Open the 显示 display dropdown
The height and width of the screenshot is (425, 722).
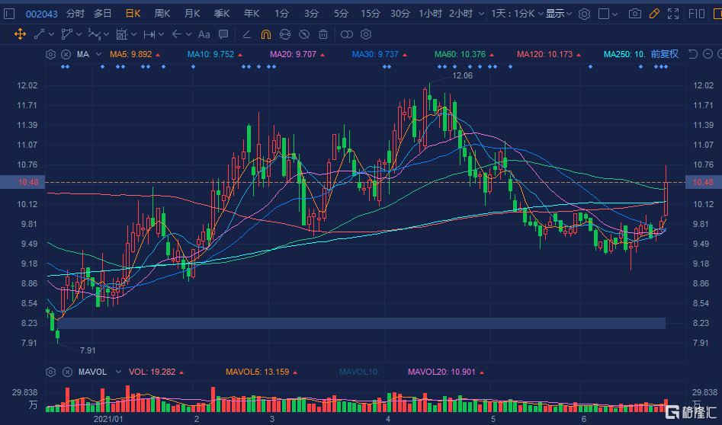coord(558,14)
